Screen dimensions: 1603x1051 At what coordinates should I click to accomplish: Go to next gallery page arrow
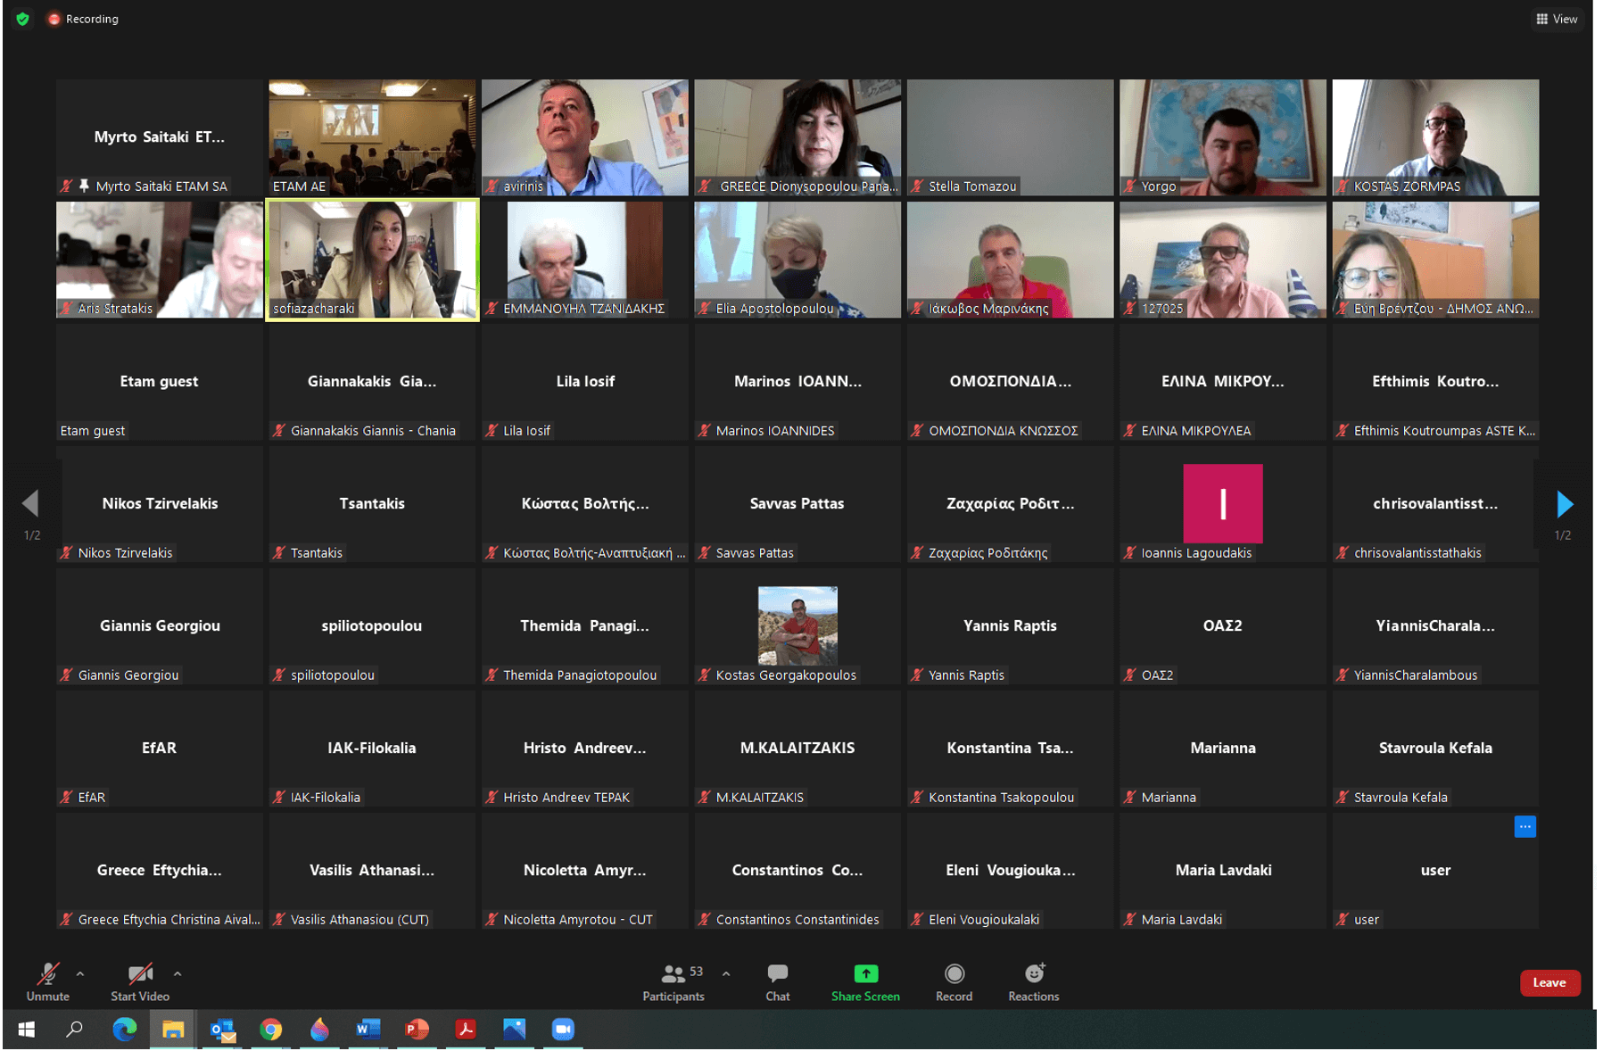pos(1565,504)
